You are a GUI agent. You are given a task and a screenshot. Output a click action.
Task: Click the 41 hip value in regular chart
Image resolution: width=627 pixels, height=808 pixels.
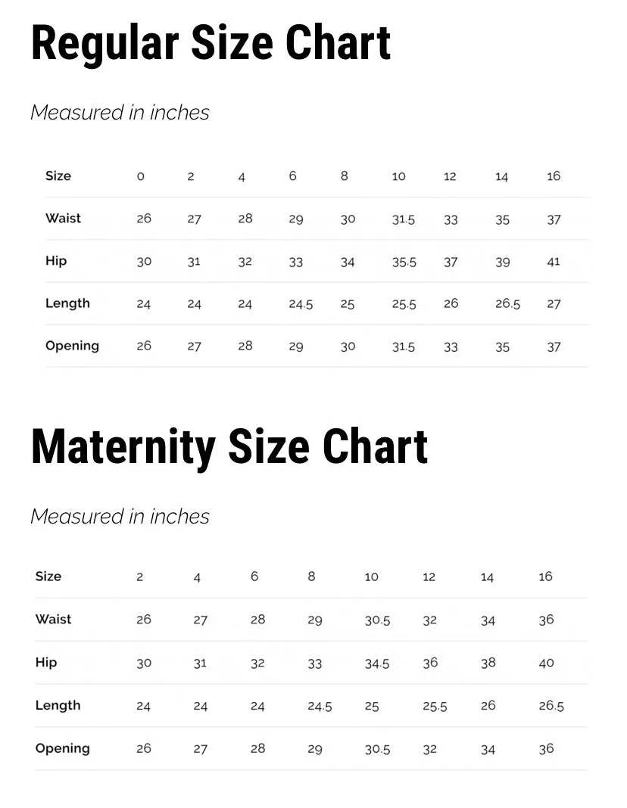point(554,262)
